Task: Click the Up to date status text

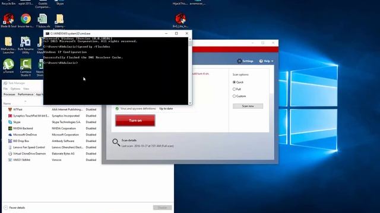Action: (166, 109)
